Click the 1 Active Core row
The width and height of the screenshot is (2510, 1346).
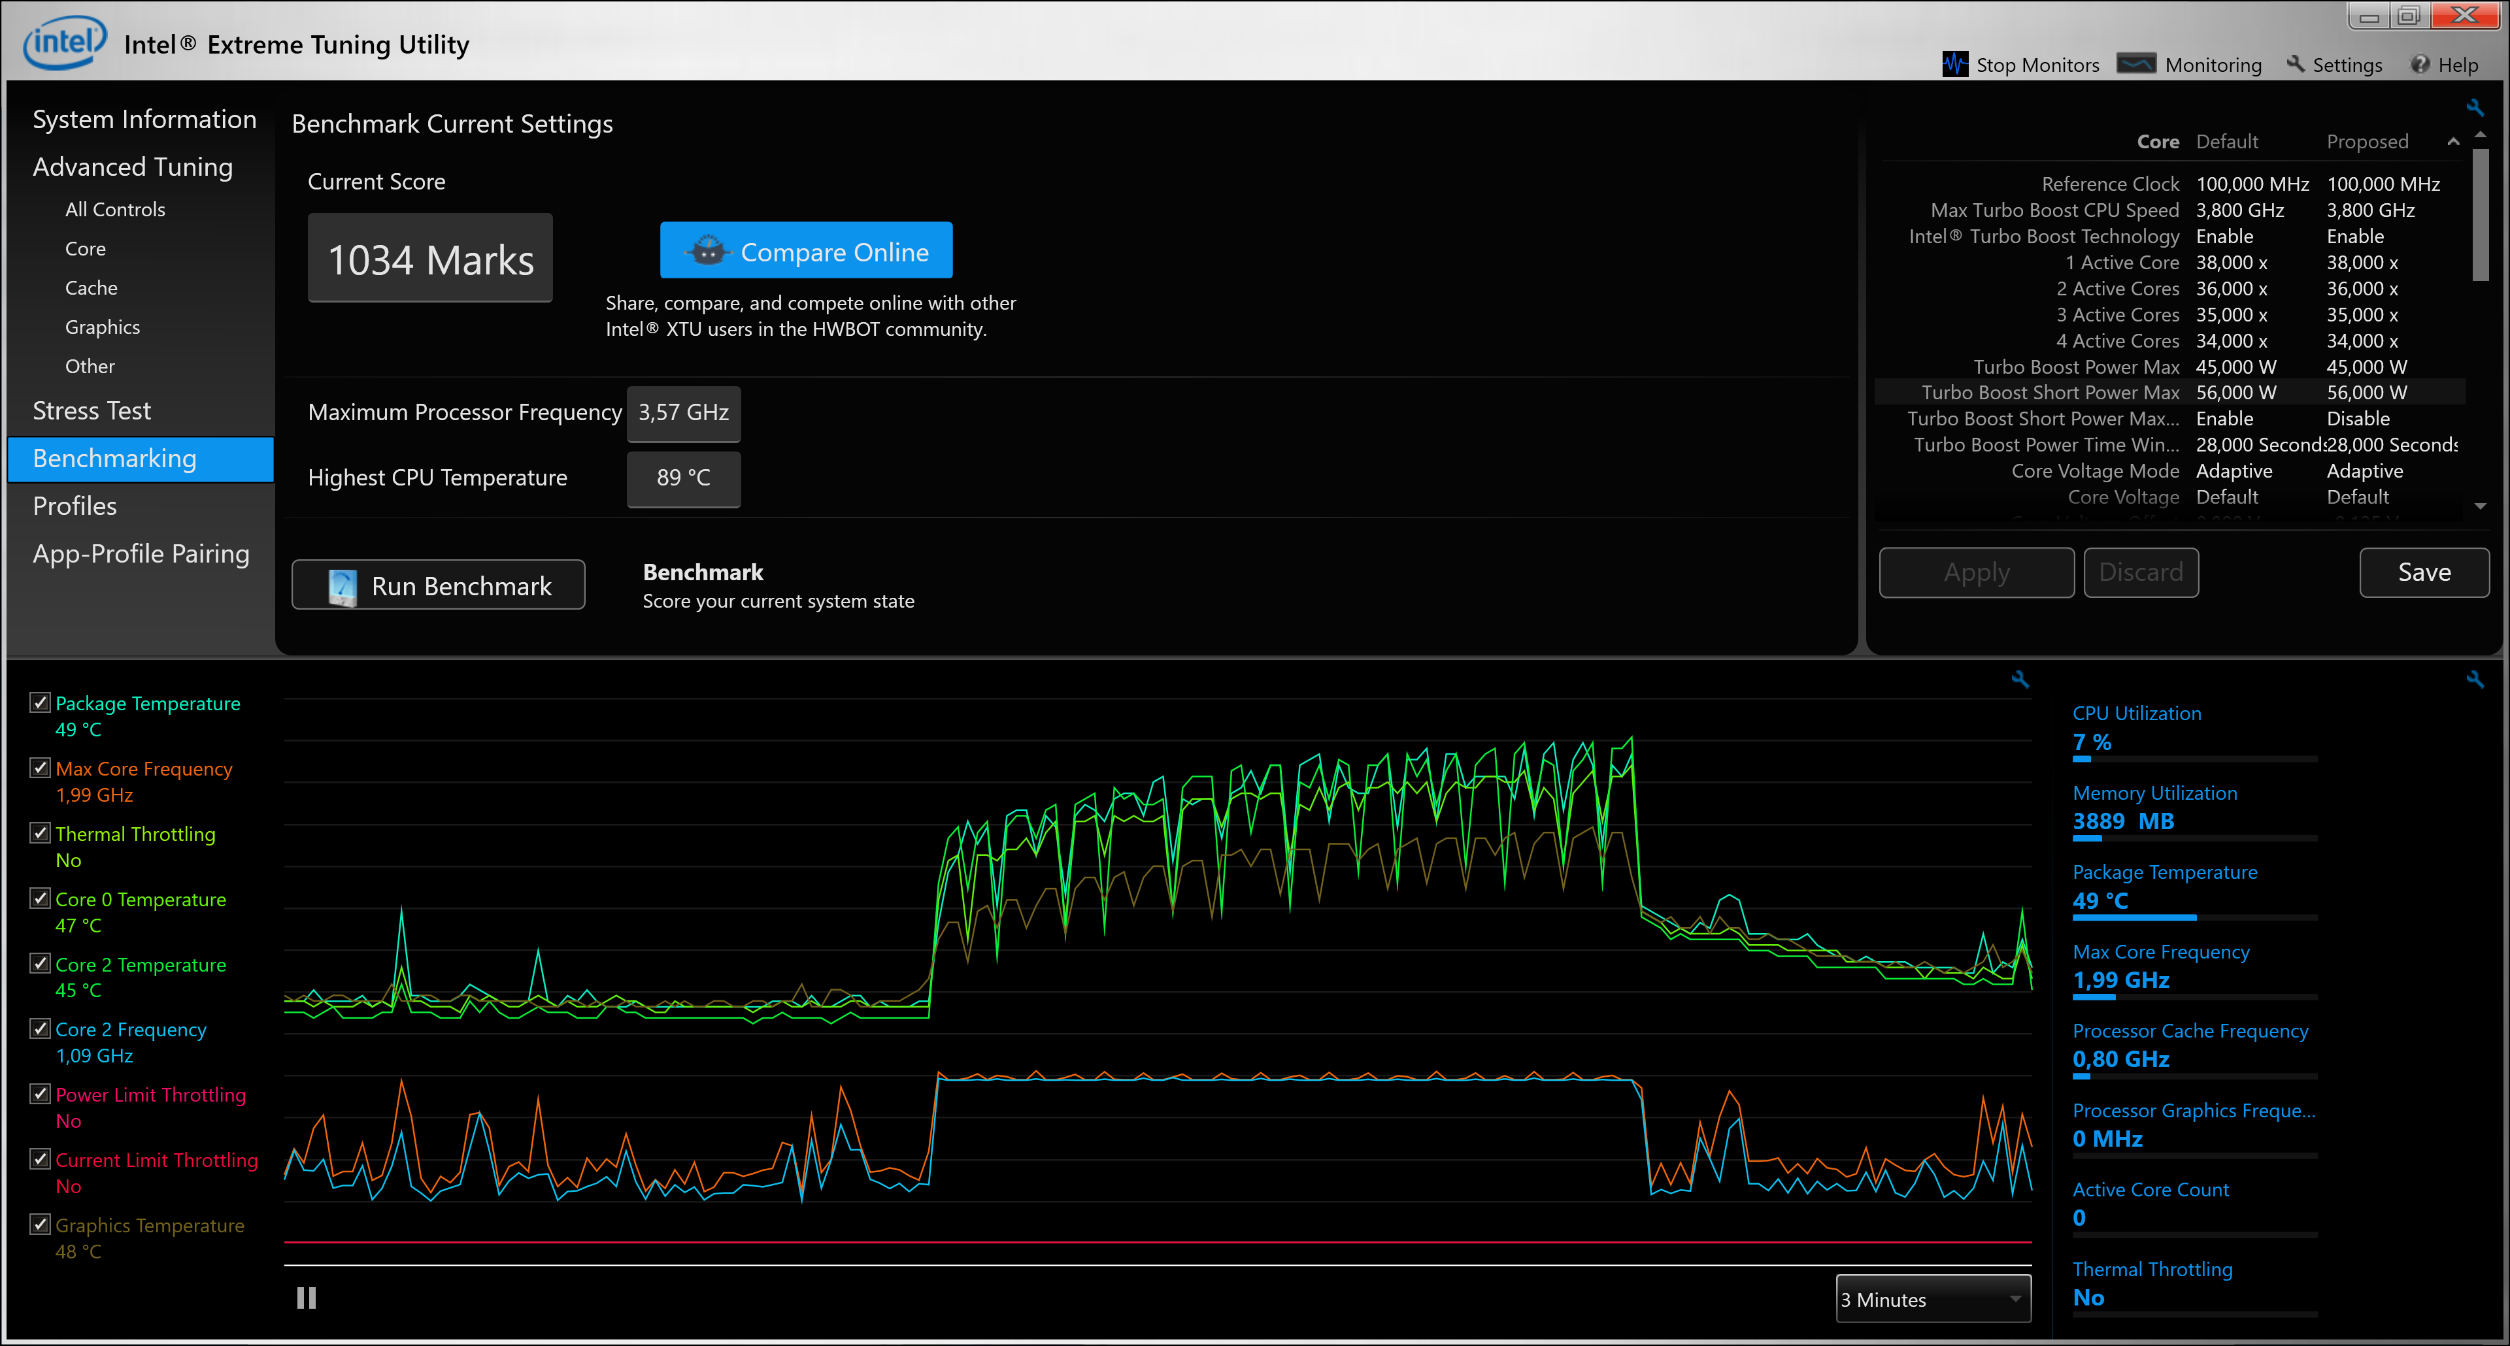pyautogui.click(x=2170, y=263)
